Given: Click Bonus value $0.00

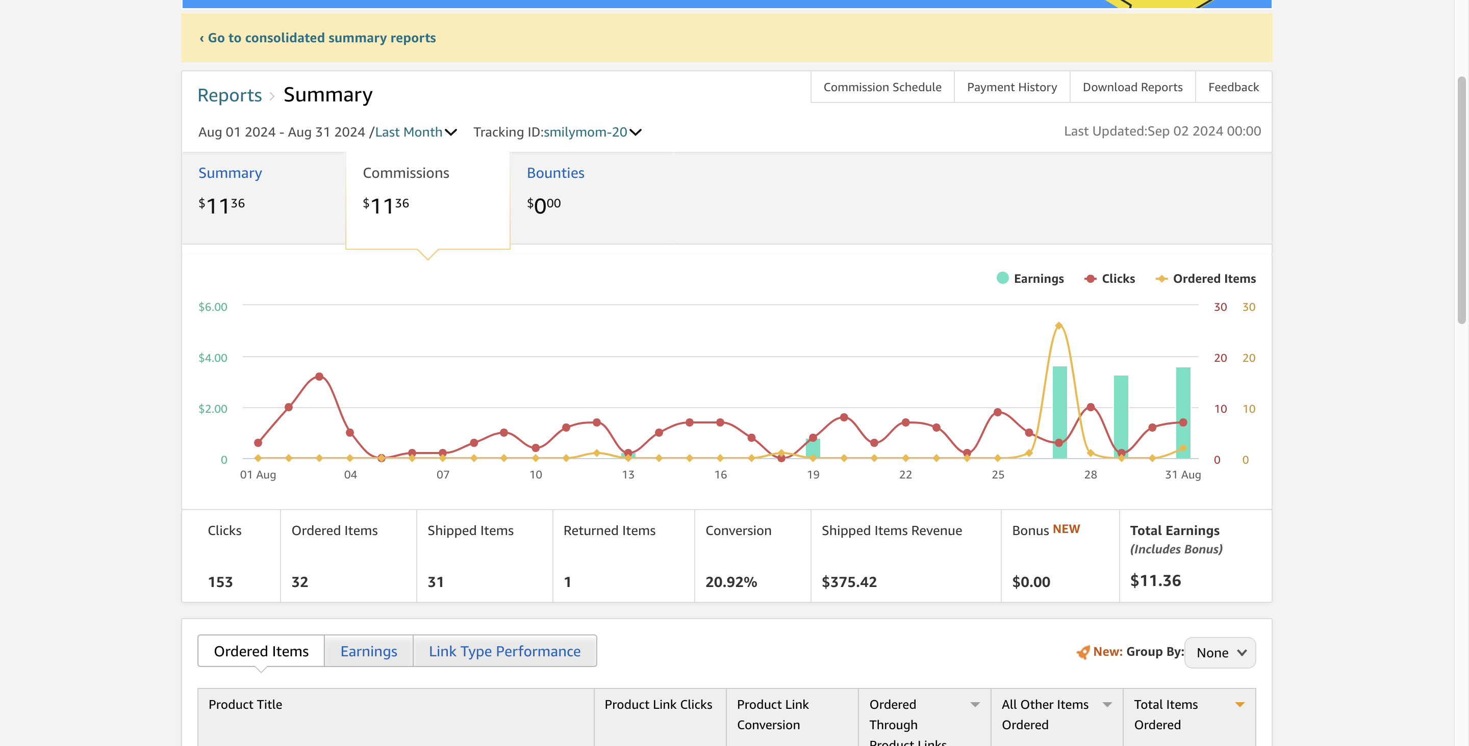Looking at the screenshot, I should 1030,582.
